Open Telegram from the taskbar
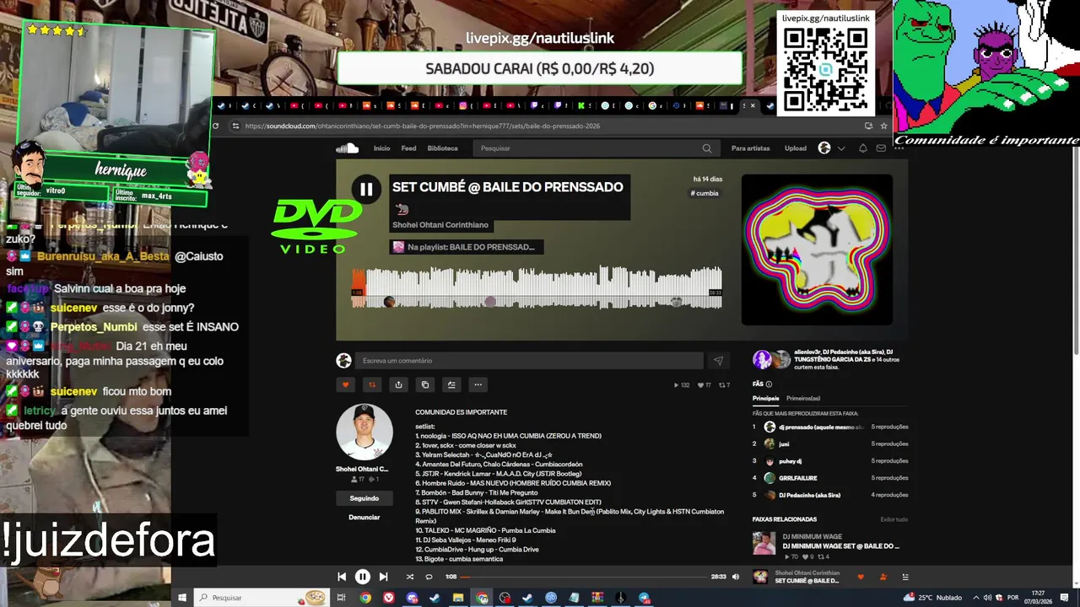 [645, 598]
